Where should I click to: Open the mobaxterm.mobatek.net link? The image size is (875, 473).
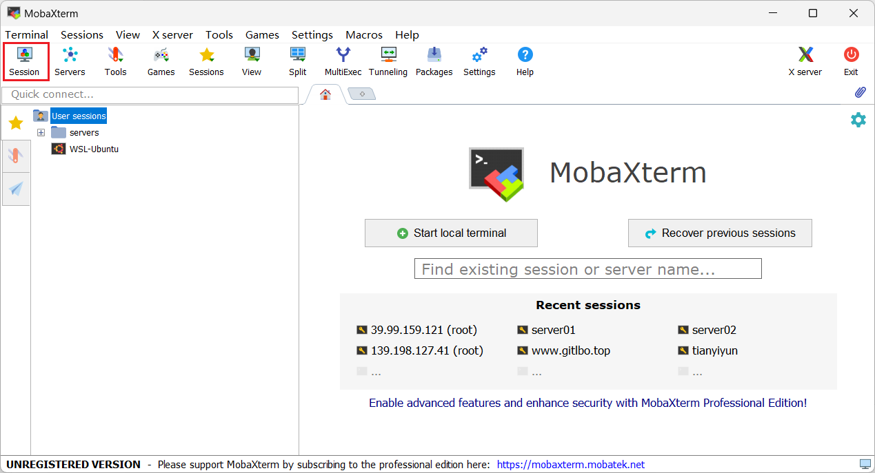(571, 465)
